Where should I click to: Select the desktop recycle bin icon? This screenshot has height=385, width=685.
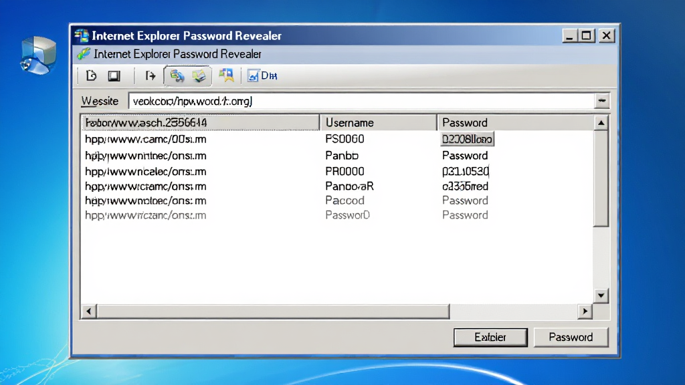click(x=38, y=55)
